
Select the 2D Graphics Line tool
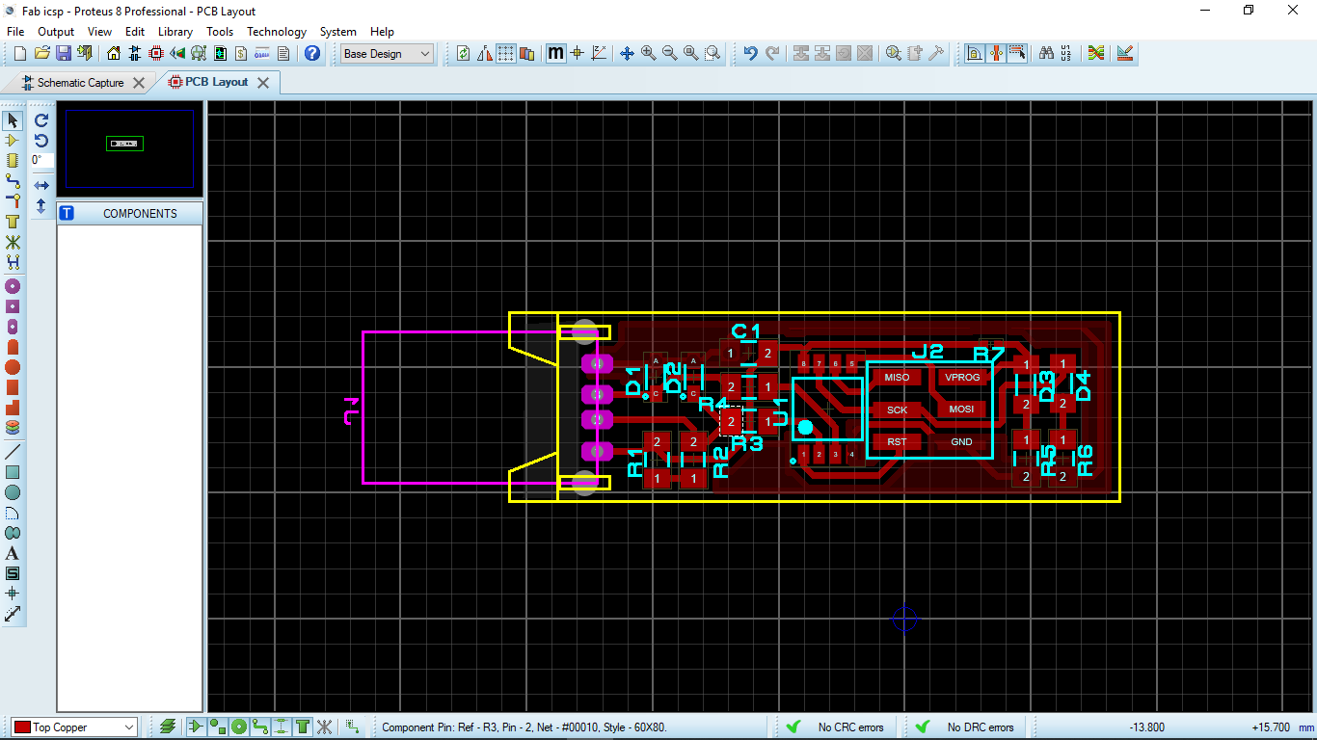(x=13, y=452)
